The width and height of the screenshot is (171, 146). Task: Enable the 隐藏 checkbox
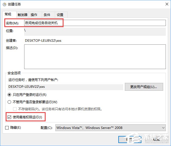coord(7,128)
